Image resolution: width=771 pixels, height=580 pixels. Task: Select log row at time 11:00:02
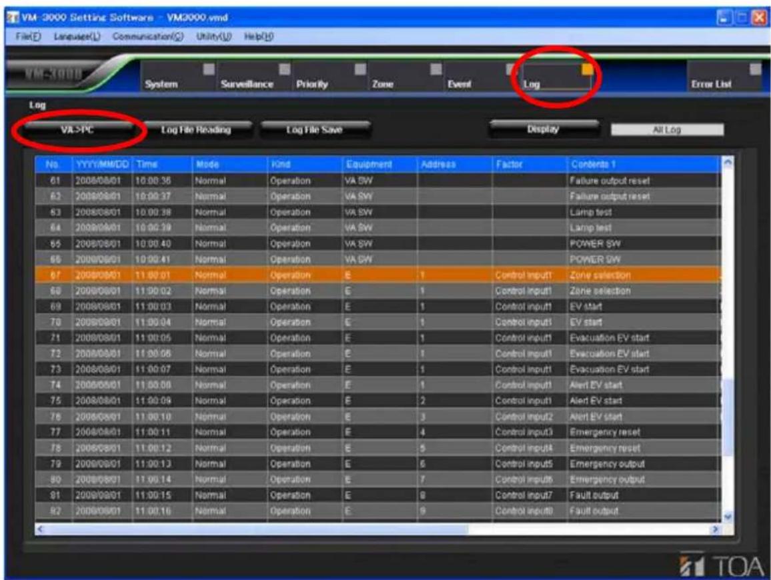(x=377, y=291)
